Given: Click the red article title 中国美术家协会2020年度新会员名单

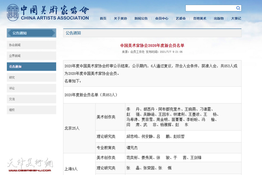Looking at the screenshot, I should (x=152, y=45).
